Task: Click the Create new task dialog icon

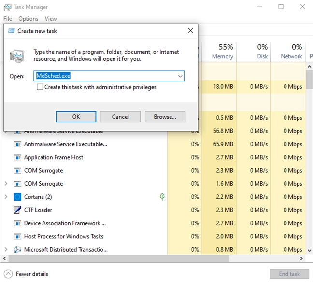Action: [x=12, y=31]
